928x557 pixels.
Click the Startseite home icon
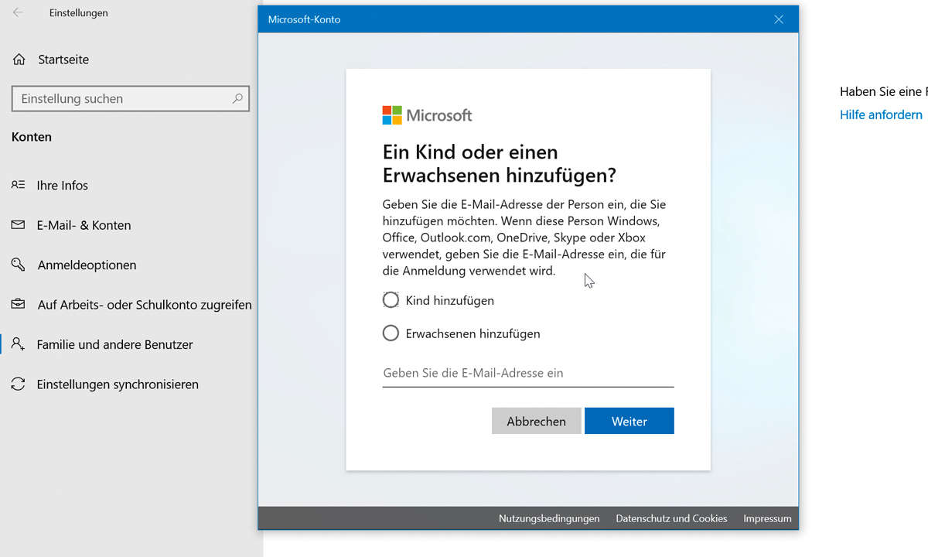[x=19, y=60]
